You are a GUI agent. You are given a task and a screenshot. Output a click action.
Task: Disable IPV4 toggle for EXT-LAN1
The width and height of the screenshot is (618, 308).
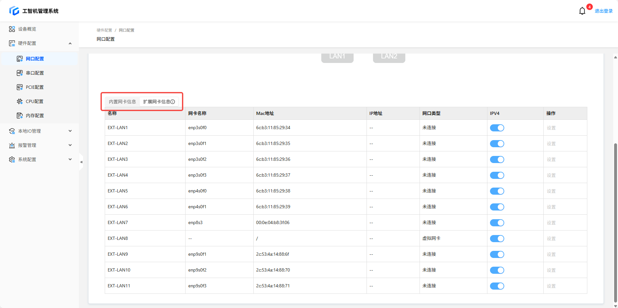[497, 128]
